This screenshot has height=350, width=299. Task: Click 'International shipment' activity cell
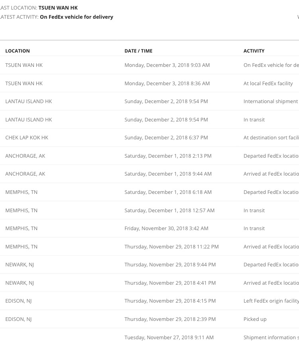coord(271,102)
